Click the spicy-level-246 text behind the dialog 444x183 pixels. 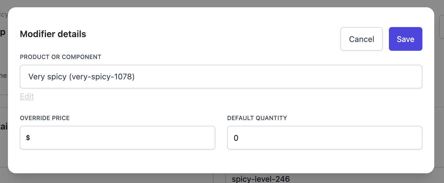(260, 179)
